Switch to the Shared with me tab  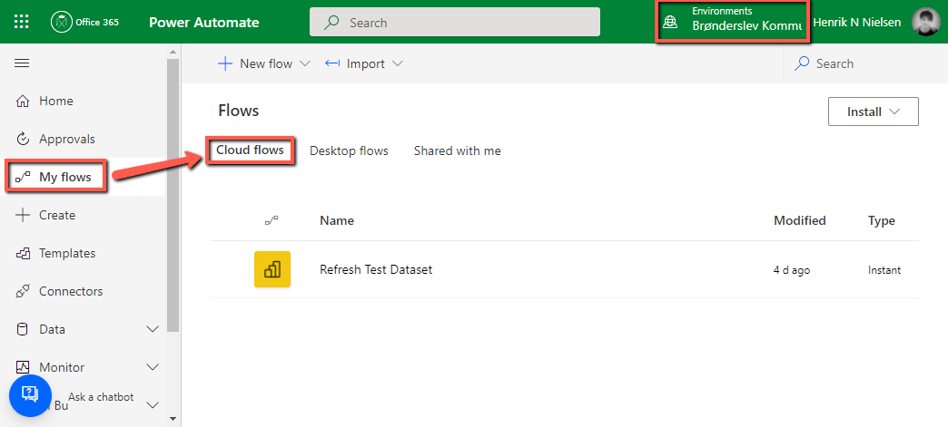coord(457,151)
